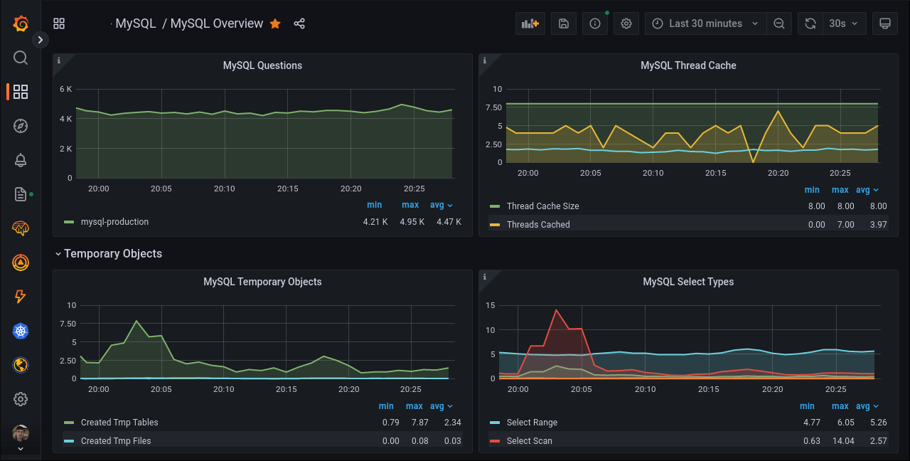Click the refresh dashboard icon
The height and width of the screenshot is (461, 910).
tap(810, 23)
